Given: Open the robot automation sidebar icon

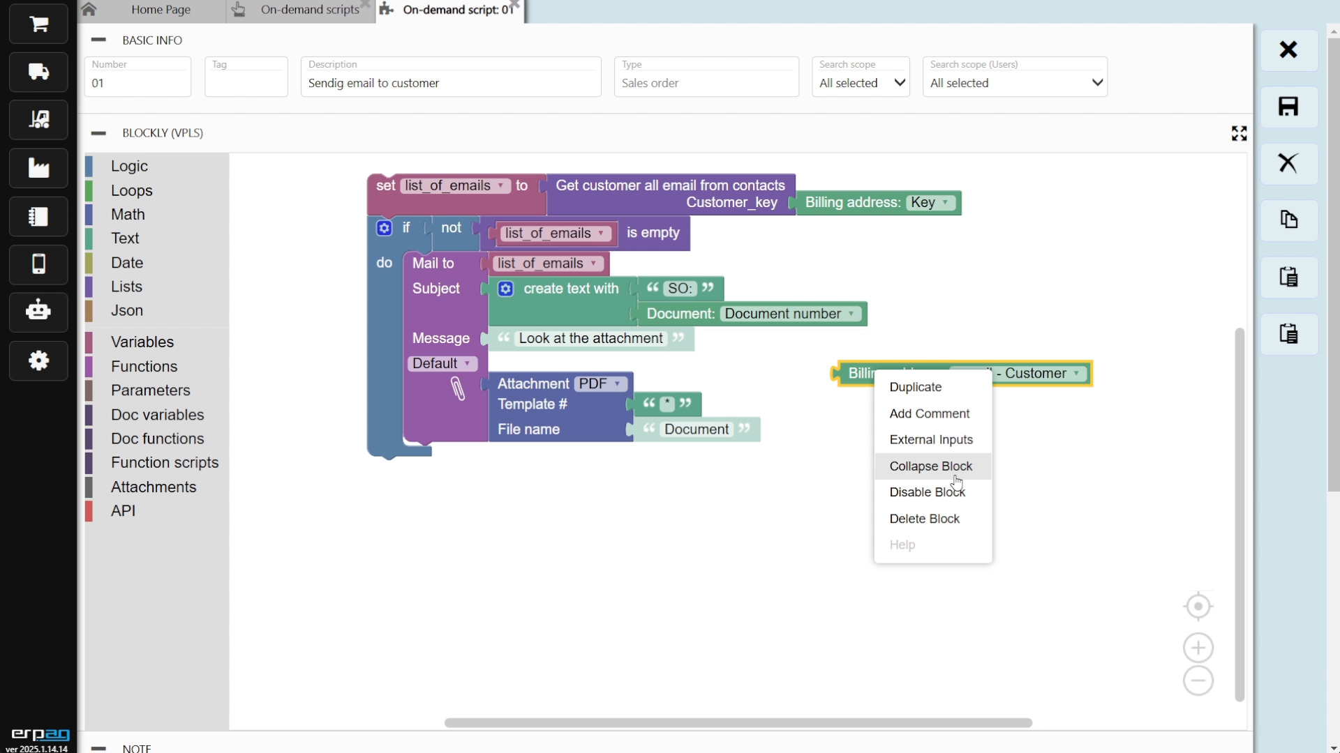Looking at the screenshot, I should tap(38, 310).
